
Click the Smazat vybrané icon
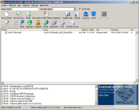click(x=104, y=14)
